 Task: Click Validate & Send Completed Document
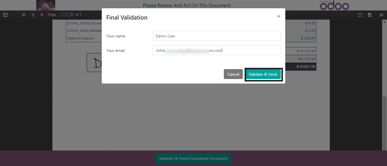pyautogui.click(x=193, y=158)
